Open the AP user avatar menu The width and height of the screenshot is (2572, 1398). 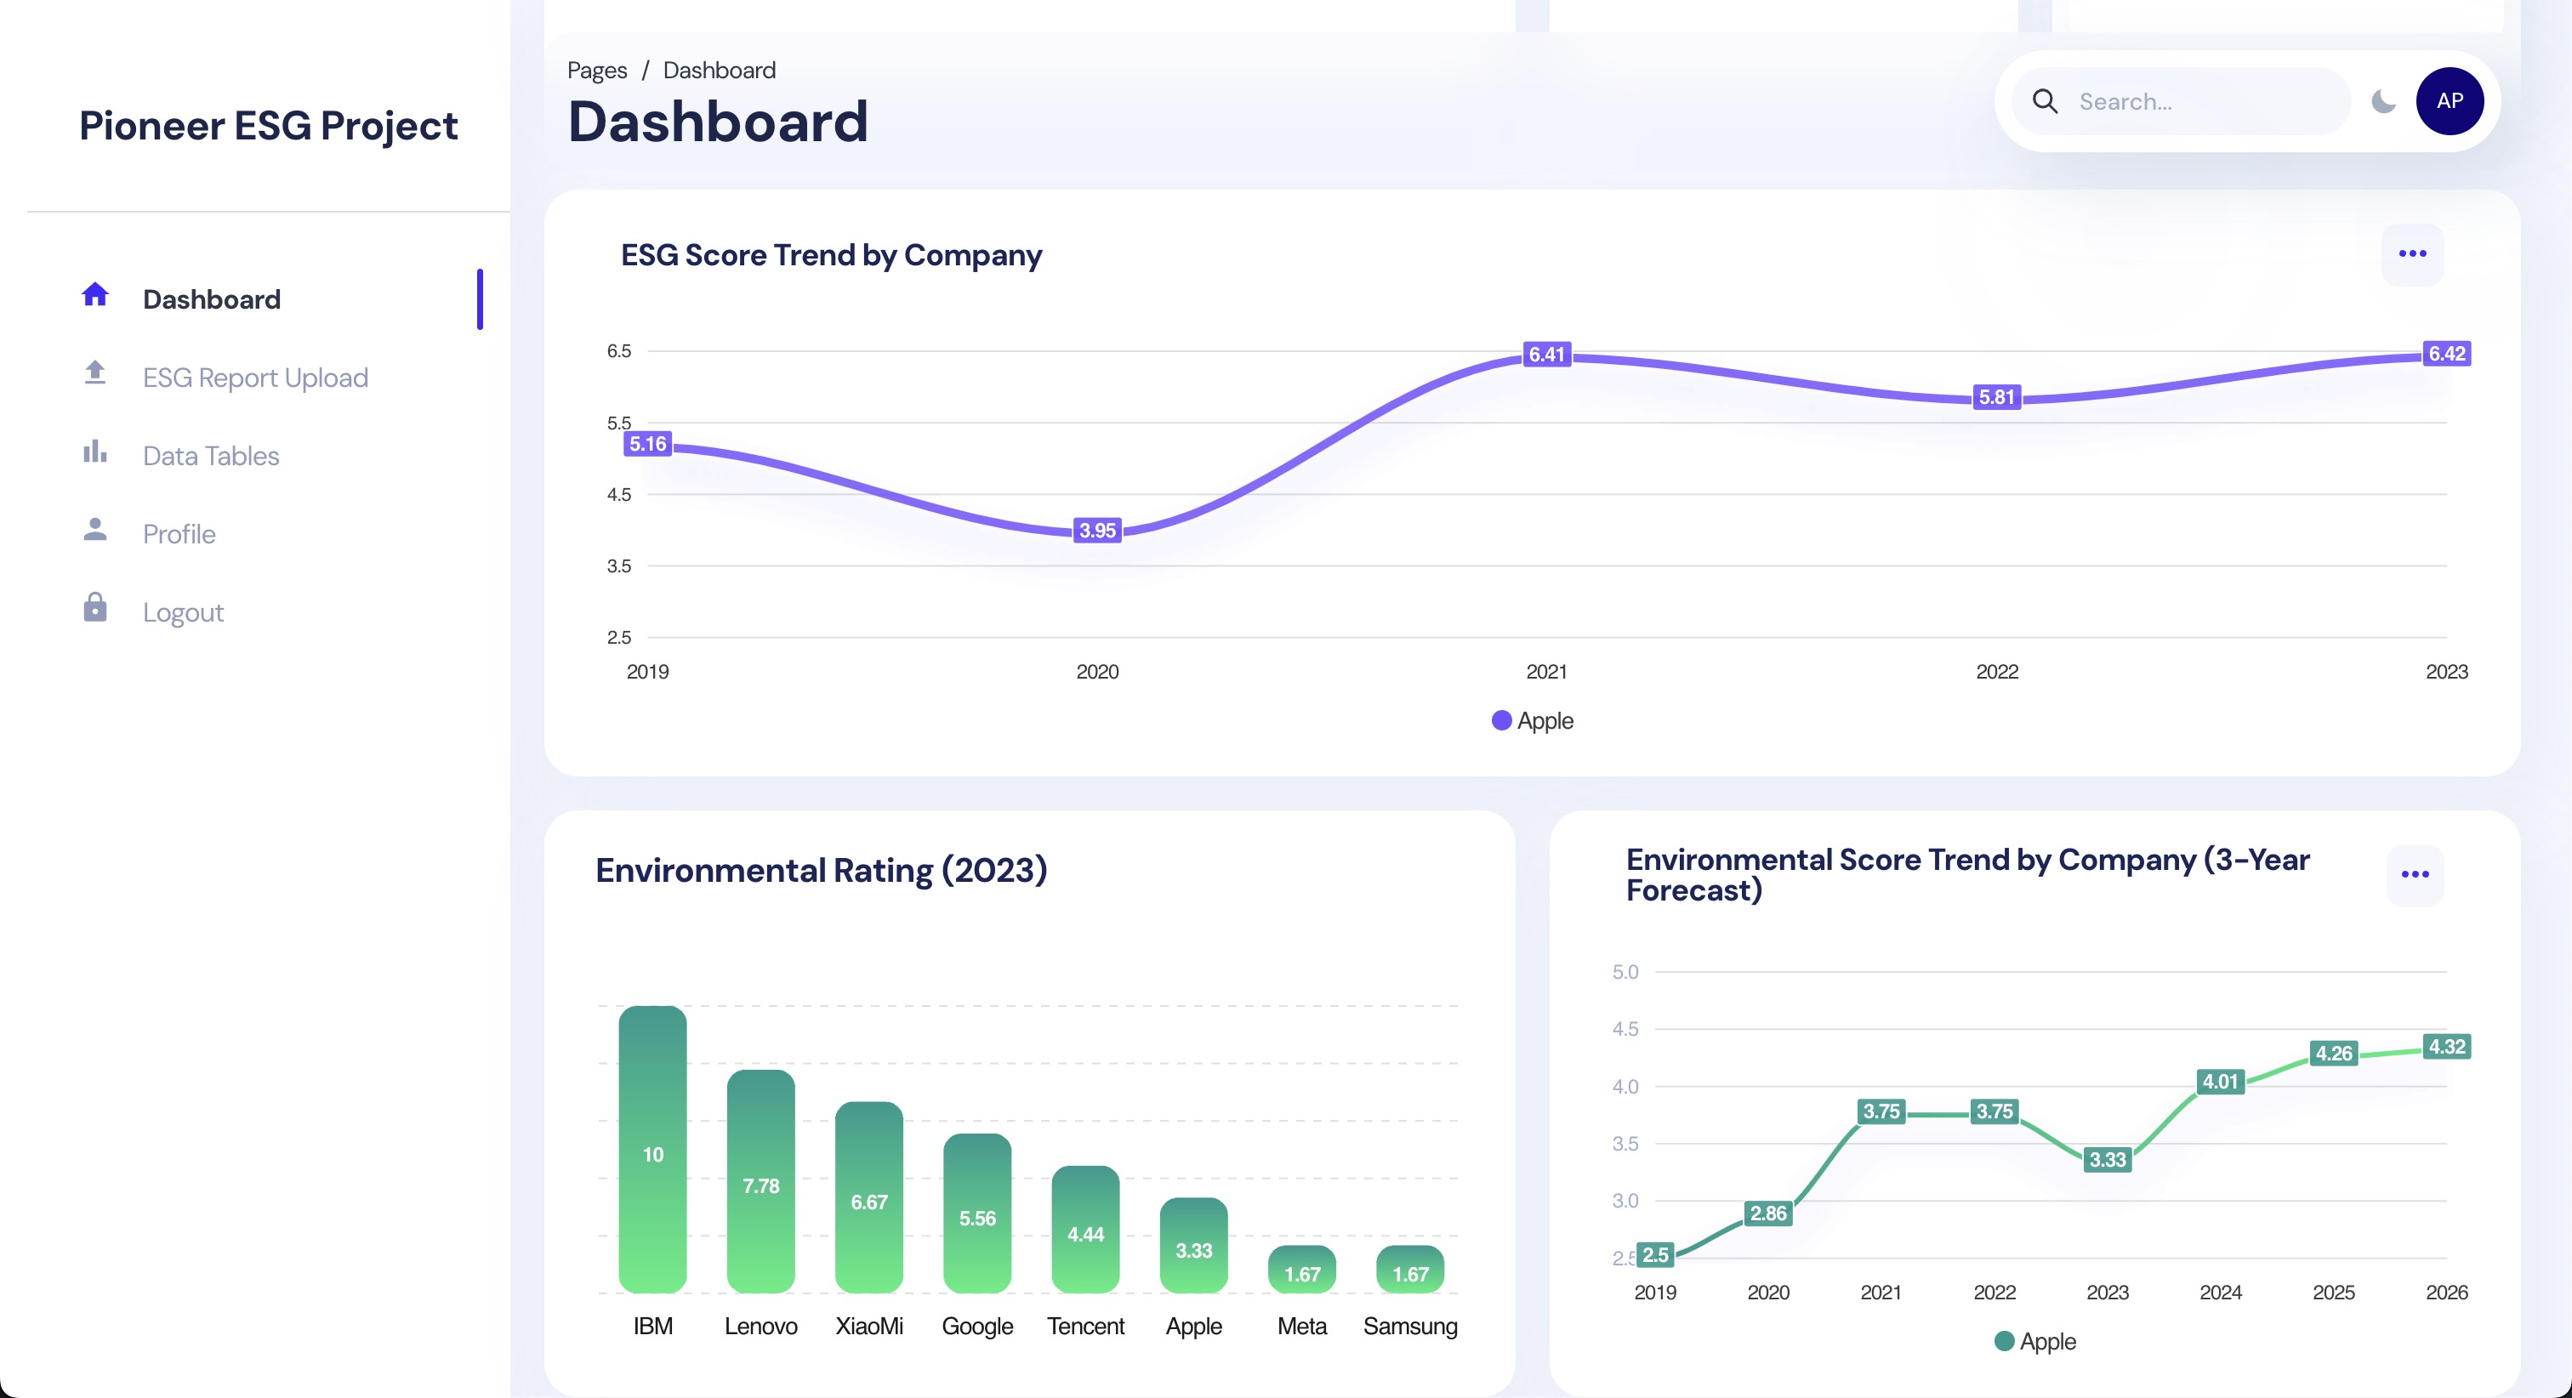[2450, 101]
